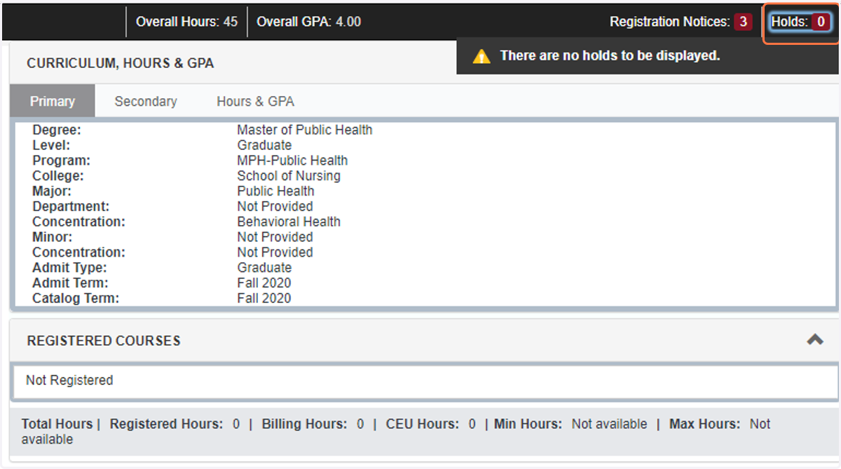The image size is (841, 469).
Task: Select the Registered Hours label
Action: click(166, 423)
